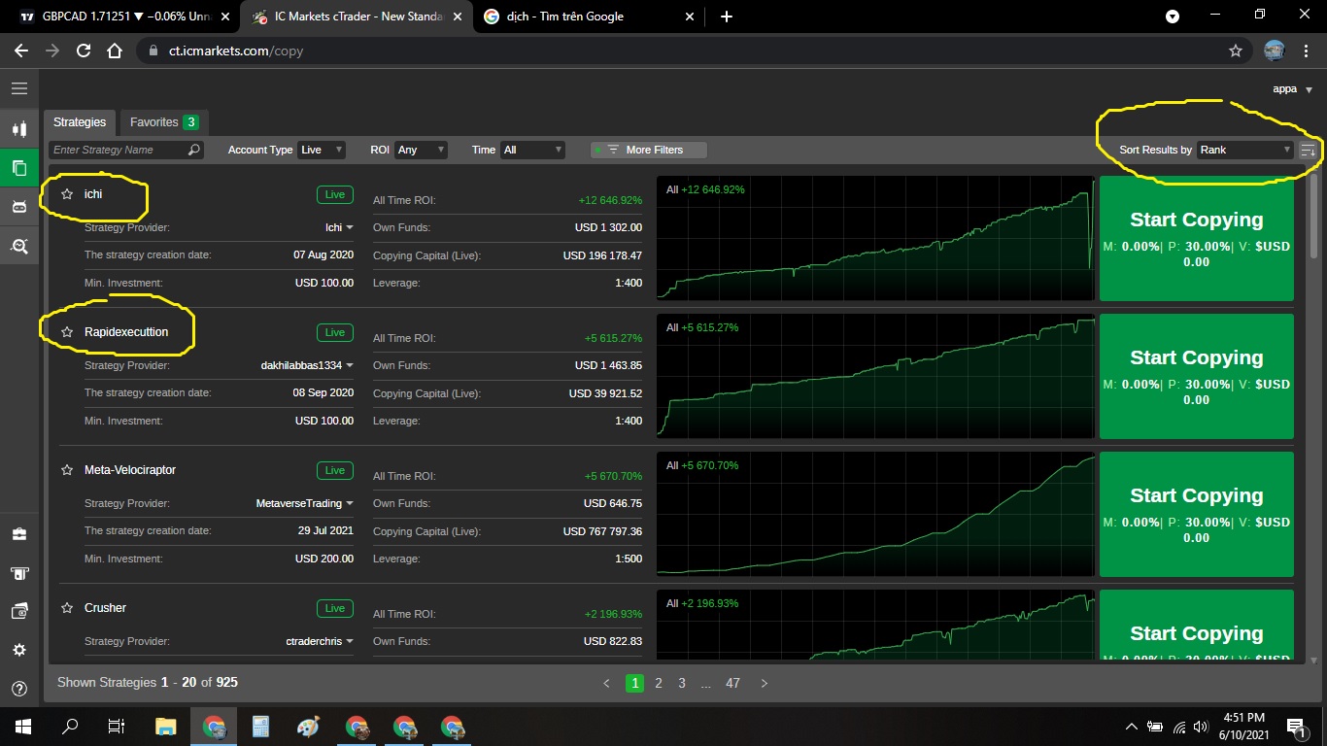Open the Account Type dropdown showing Live
The image size is (1327, 746).
tap(322, 150)
